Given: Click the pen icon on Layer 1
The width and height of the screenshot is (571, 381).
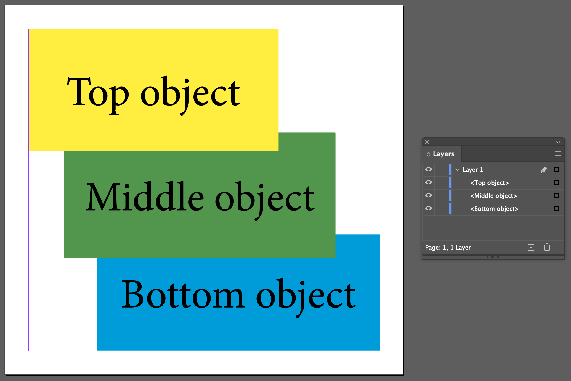Looking at the screenshot, I should coord(544,169).
